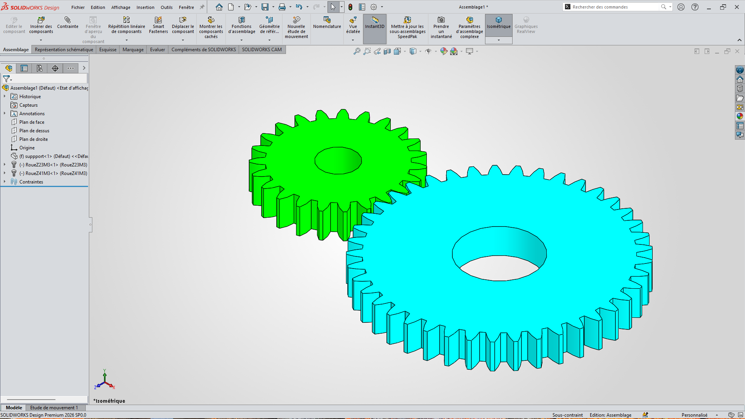Expand the Historique tree node
The height and width of the screenshot is (419, 745).
click(5, 96)
